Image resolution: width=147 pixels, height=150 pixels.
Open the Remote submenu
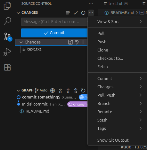pos(117,112)
